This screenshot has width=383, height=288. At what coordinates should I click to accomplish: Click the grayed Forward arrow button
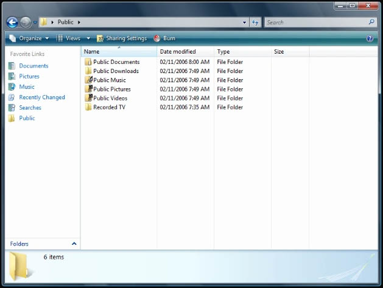pyautogui.click(x=26, y=23)
